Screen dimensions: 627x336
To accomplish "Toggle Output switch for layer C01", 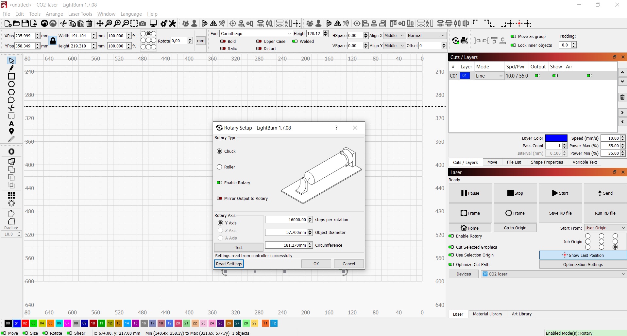I will click(537, 76).
